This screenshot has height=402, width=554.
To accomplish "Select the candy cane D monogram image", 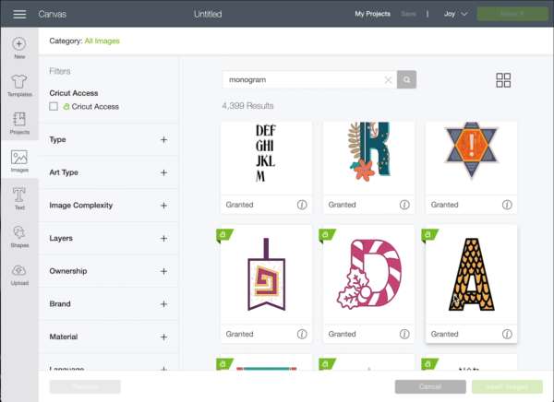I will (368, 276).
